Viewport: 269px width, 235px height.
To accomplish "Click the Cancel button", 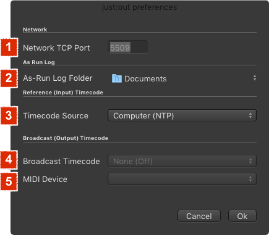I will [199, 216].
